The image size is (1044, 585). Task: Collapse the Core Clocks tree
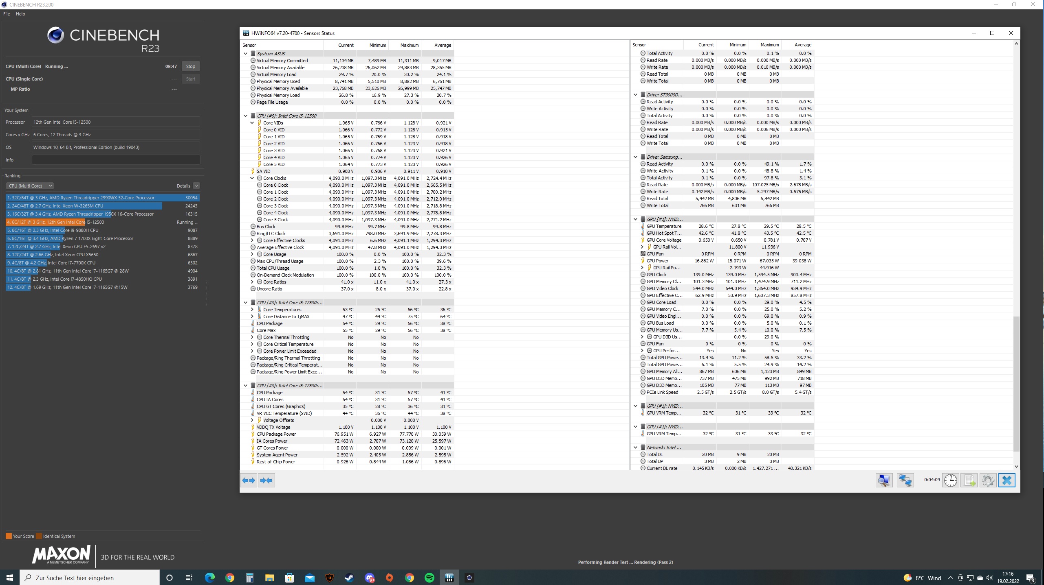point(252,178)
